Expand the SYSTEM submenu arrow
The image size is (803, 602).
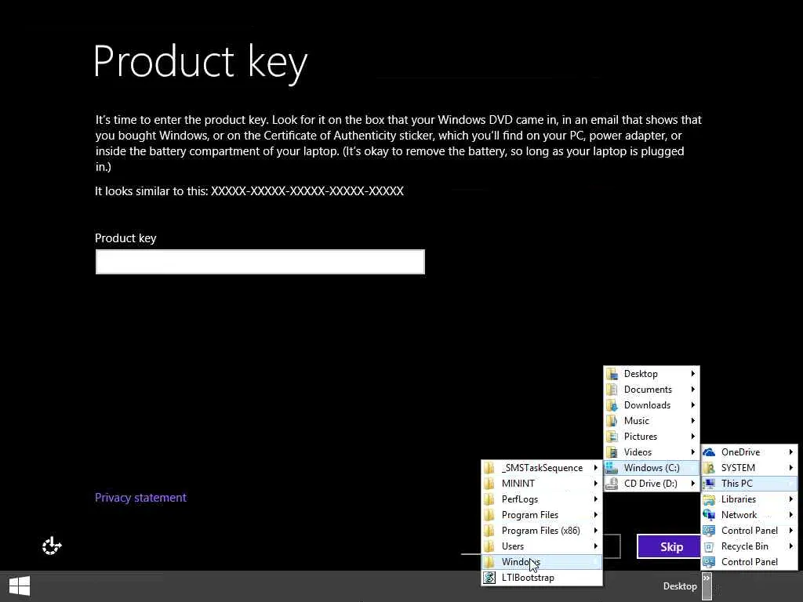790,468
